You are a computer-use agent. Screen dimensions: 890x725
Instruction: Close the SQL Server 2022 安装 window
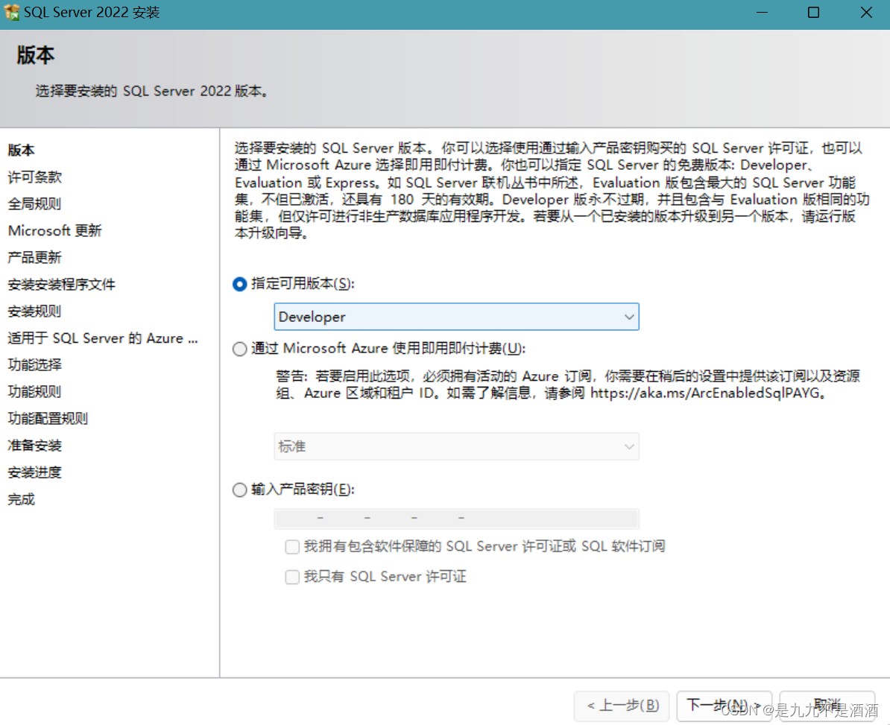coord(866,13)
